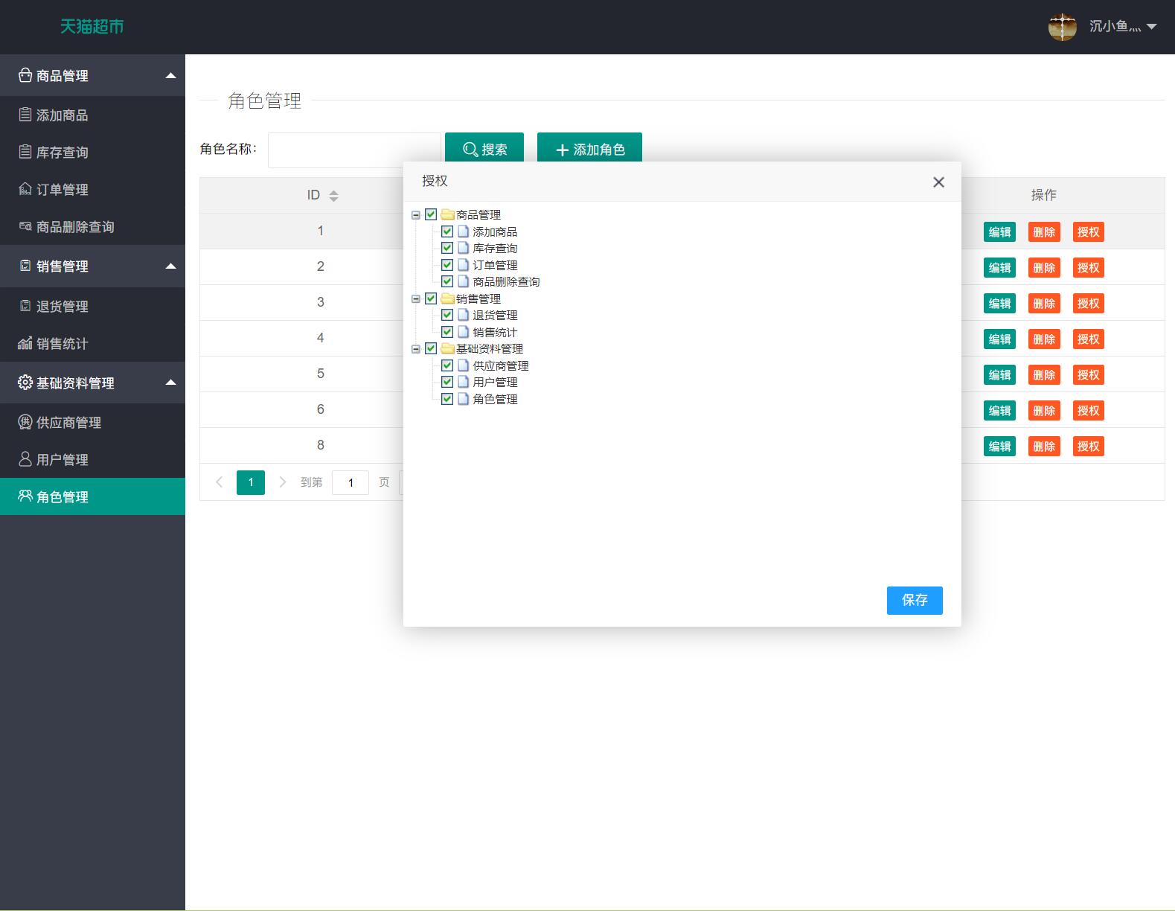Click the 添加角色 button

pyautogui.click(x=589, y=149)
